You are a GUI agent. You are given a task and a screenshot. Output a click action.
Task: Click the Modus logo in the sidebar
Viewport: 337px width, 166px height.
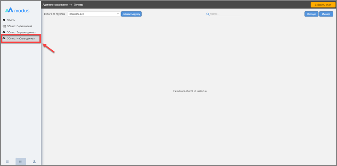click(17, 10)
